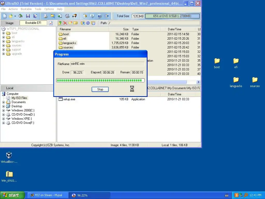Select the langpacks row in image file list
This screenshot has width=265, height=199.
[x=69, y=43]
